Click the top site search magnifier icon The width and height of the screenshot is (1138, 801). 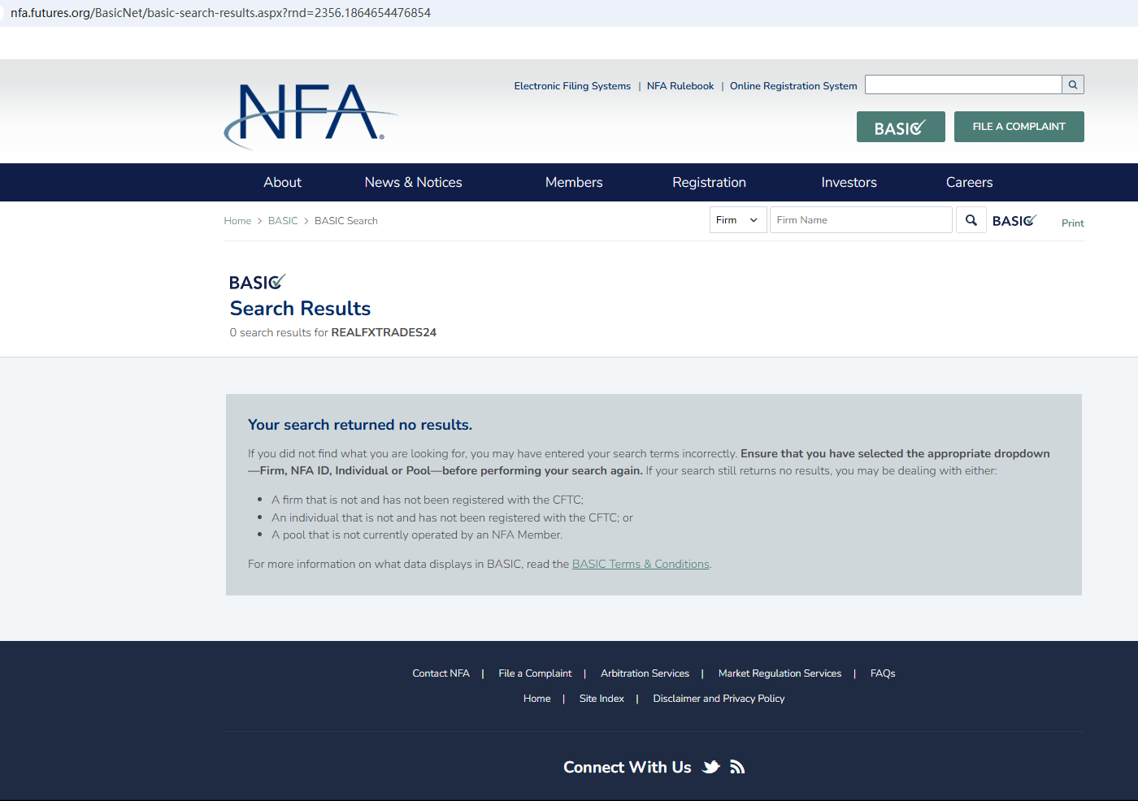[1073, 84]
